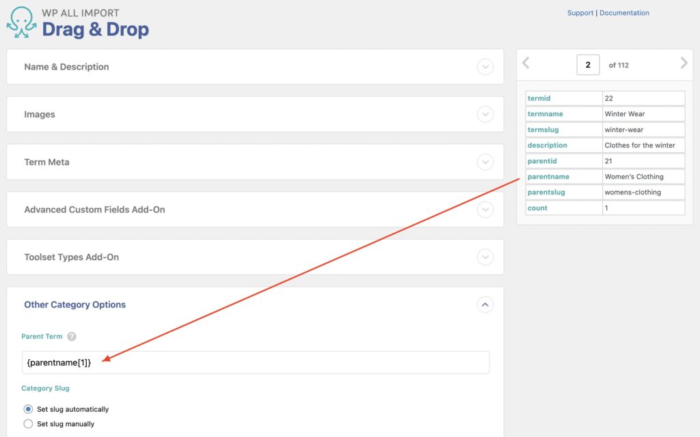Screen dimensions: 700x437
Task: Select Set slug manually option
Action: 28,424
